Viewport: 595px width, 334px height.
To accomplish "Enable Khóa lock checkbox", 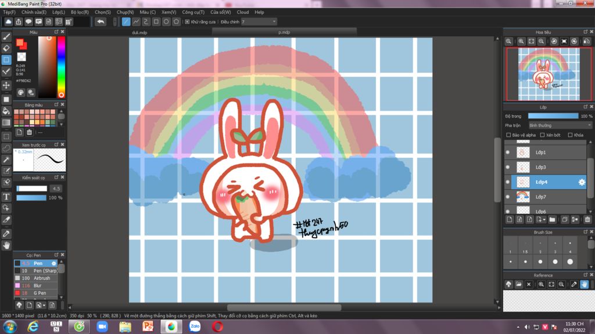I will (x=571, y=135).
